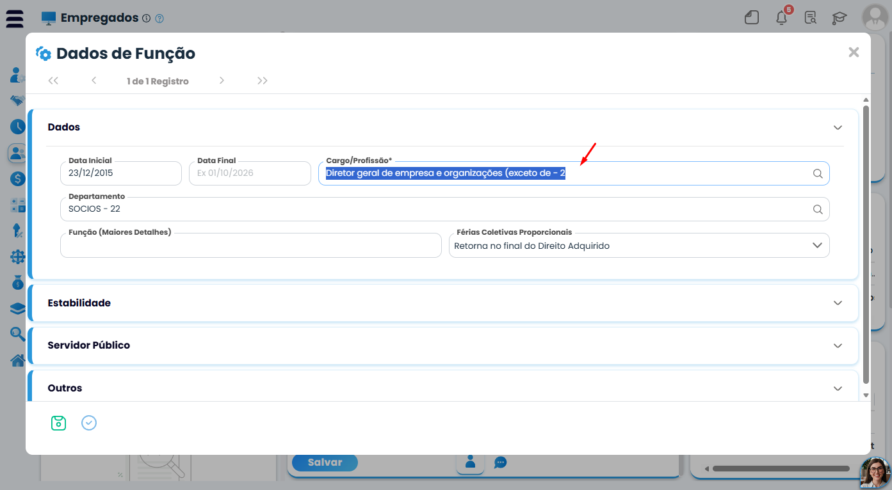The height and width of the screenshot is (490, 892).
Task: Search Cargo/Profissão with magnifier icon
Action: 818,173
